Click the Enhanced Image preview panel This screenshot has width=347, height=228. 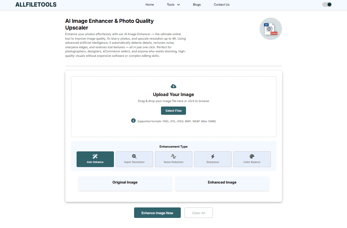pos(222,184)
